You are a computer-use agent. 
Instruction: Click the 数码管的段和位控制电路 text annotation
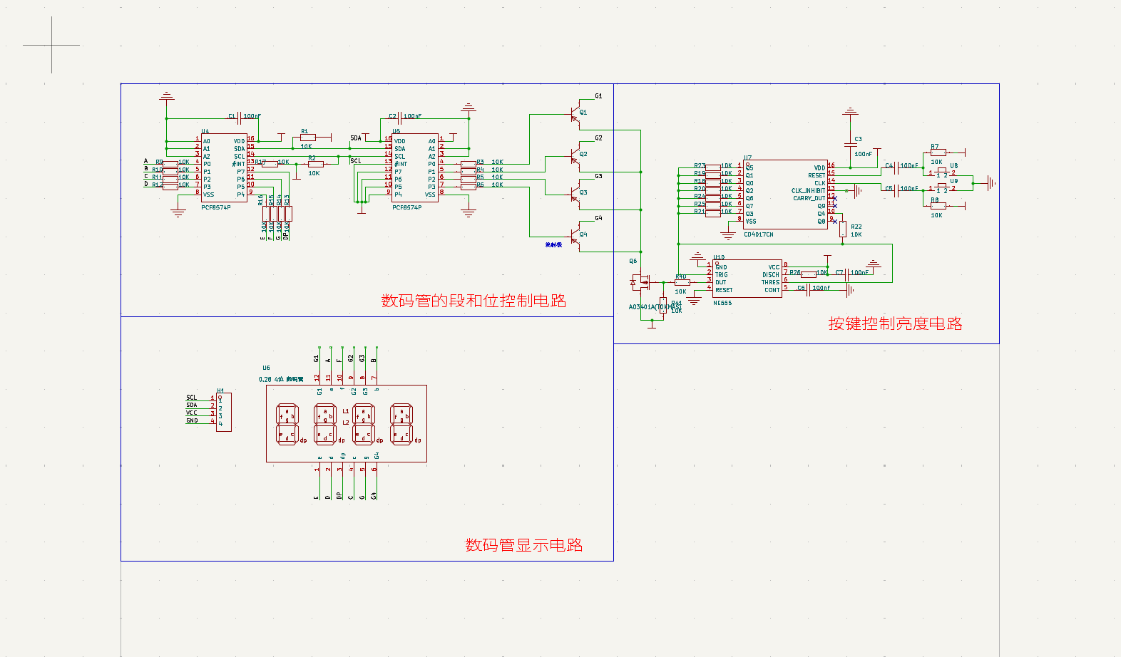474,301
